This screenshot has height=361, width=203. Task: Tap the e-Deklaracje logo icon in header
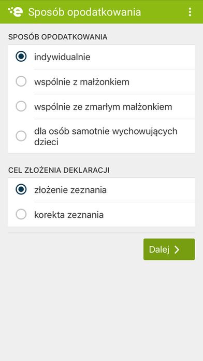click(16, 12)
